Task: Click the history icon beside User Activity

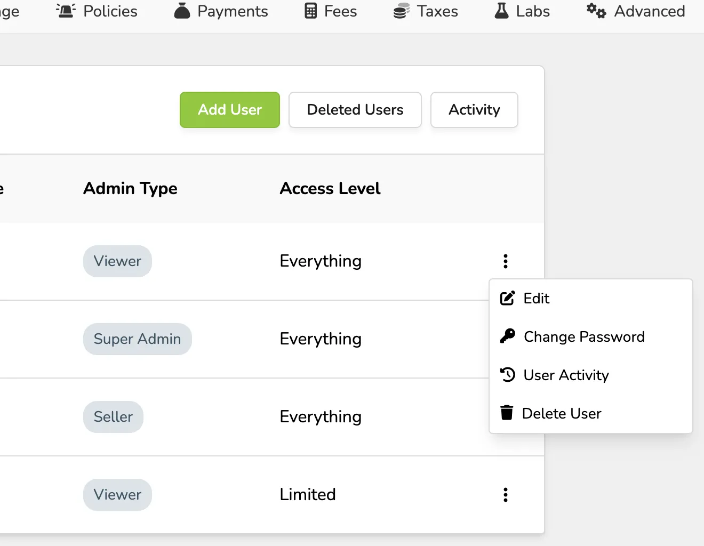Action: point(507,375)
